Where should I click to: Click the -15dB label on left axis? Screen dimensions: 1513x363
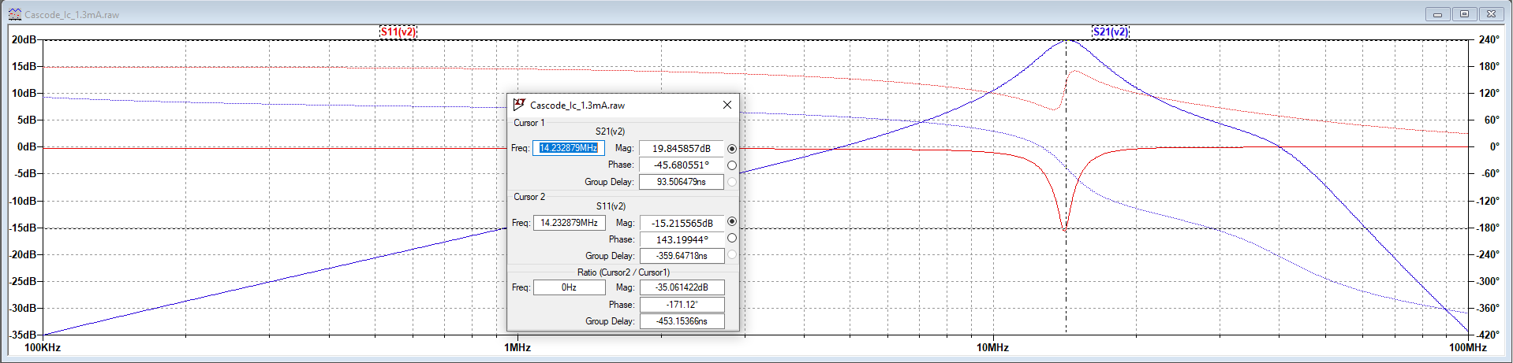[23, 228]
